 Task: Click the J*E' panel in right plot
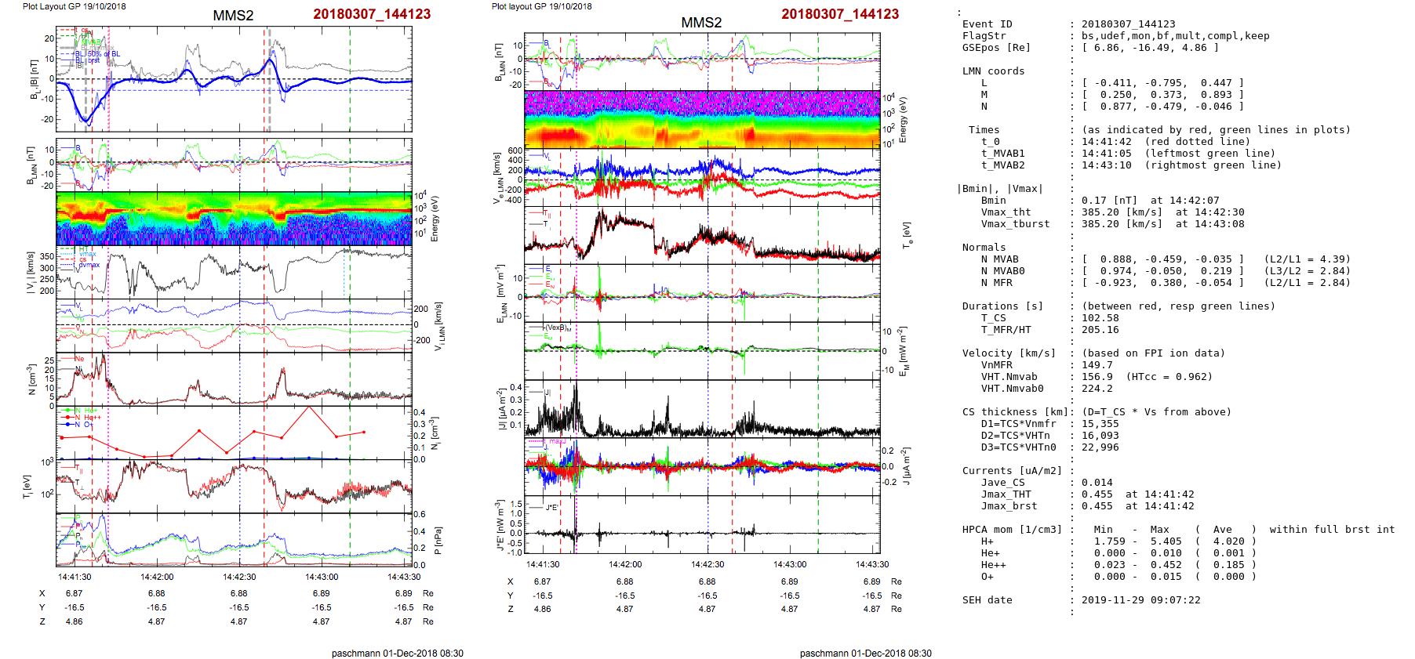(x=702, y=525)
